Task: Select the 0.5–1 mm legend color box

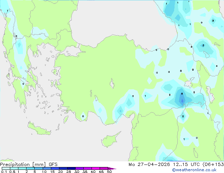Action: point(14,168)
